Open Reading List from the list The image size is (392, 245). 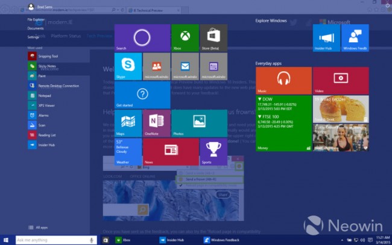pyautogui.click(x=42, y=135)
